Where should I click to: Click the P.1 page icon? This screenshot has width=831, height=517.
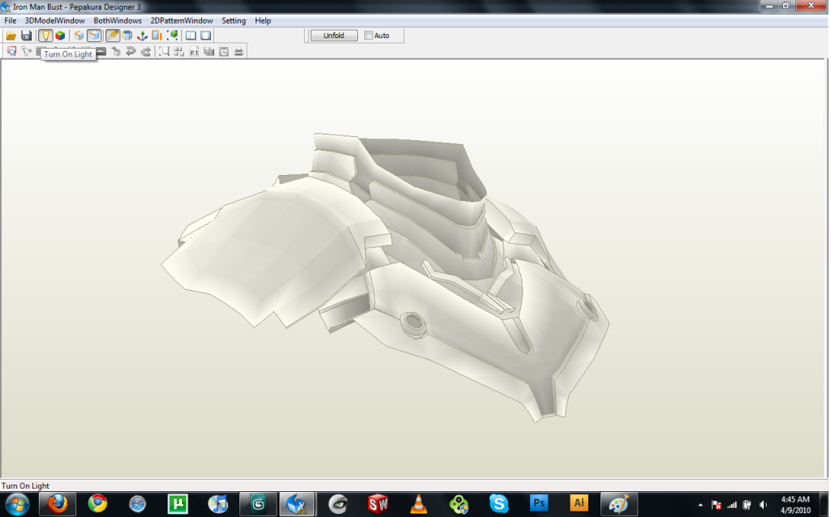(x=195, y=52)
